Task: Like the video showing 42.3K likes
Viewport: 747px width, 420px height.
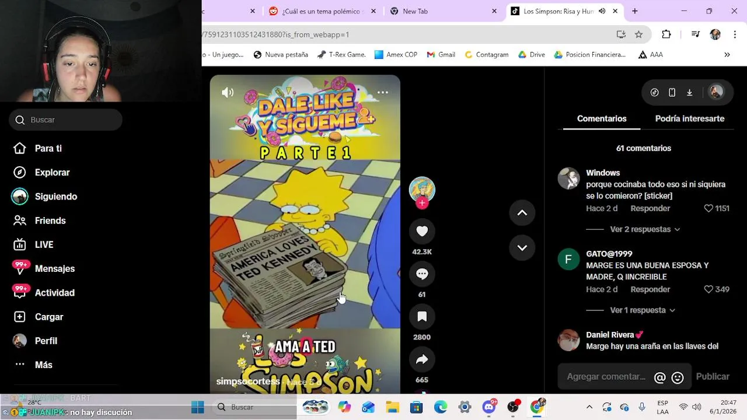Action: click(422, 231)
